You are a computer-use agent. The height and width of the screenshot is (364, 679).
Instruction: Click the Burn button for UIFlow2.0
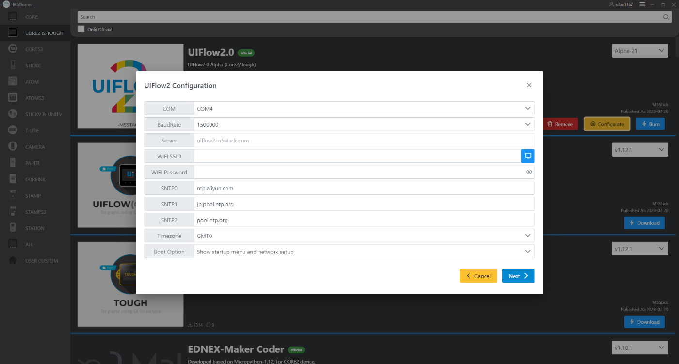point(650,124)
